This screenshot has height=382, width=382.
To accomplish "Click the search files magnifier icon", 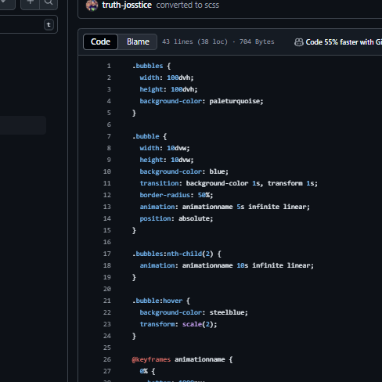I will coord(49,2).
